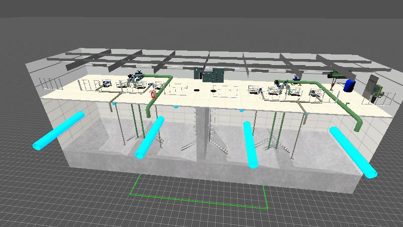Select the third cyan pipe from left
Image resolution: width=403 pixels, height=227 pixels.
point(250,144)
